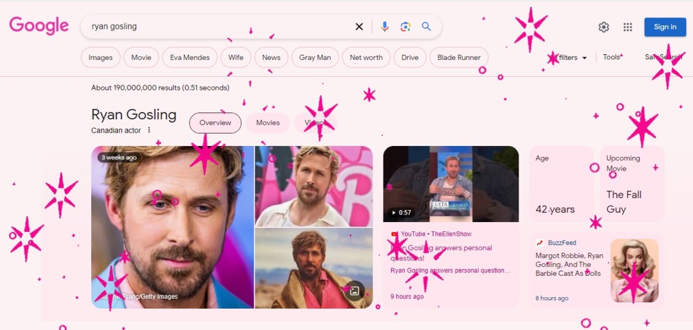This screenshot has height=330, width=693.
Task: Open the Tools option
Action: pyautogui.click(x=612, y=57)
